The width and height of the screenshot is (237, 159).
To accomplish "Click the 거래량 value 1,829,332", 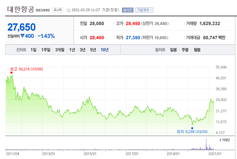I will pos(210,24).
